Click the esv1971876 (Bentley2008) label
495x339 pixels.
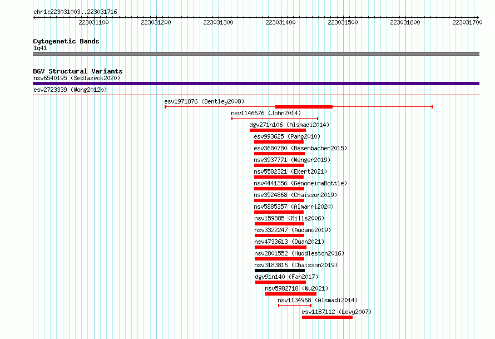[204, 101]
